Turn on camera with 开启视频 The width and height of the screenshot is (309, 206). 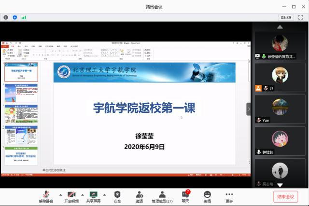tap(70, 196)
